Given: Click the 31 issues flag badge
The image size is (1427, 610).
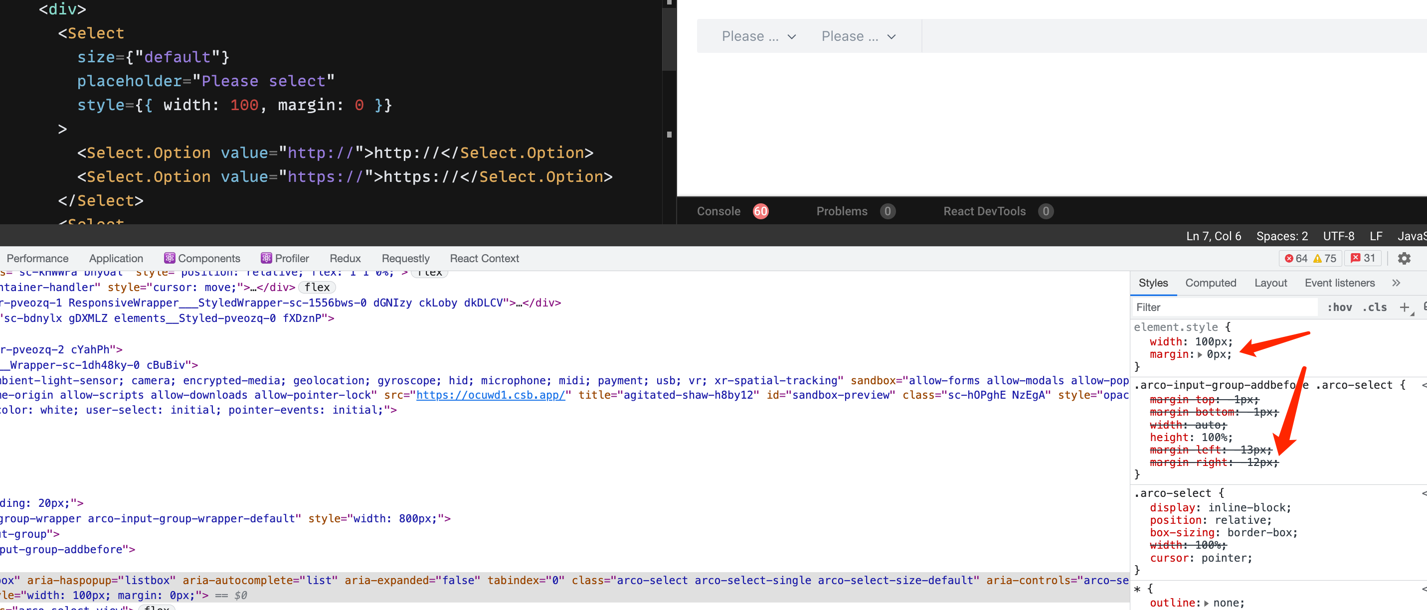Looking at the screenshot, I should coord(1356,258).
